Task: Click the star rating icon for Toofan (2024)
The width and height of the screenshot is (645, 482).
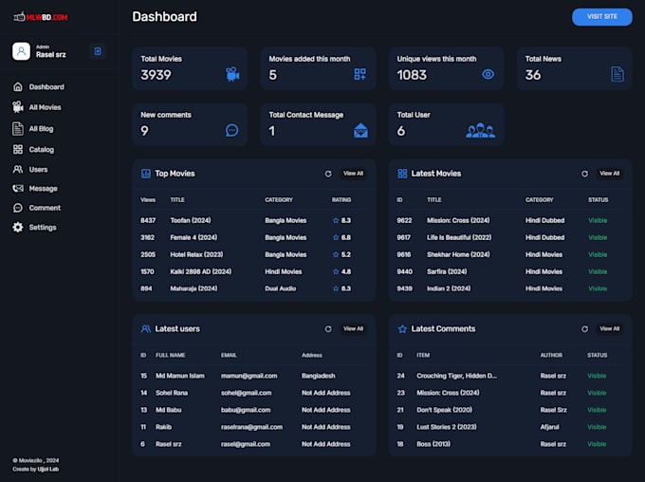Action: (x=336, y=220)
